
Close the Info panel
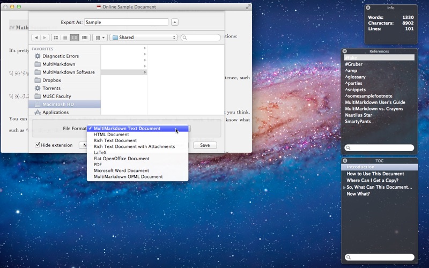pyautogui.click(x=368, y=8)
